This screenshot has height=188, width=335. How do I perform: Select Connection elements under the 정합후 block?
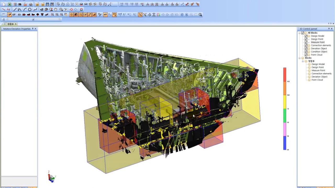click(321, 74)
